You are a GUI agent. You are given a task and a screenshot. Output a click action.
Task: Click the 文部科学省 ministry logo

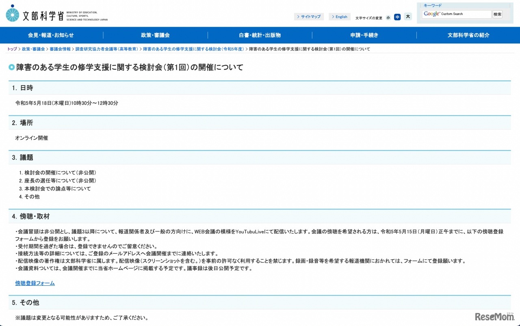(x=53, y=13)
